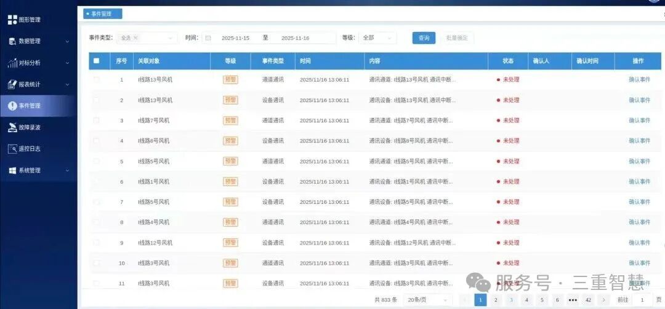Click 共 833 条 total count text

click(386, 300)
